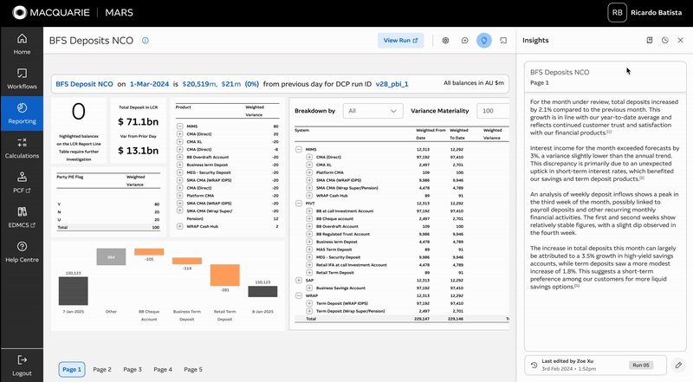693x382 pixels.
Task: Click the 1-Mar-2024 date link
Action: click(149, 84)
